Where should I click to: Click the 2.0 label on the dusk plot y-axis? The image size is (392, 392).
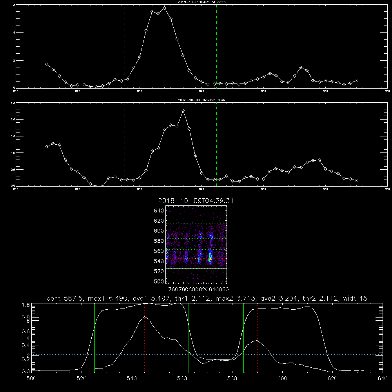(13, 120)
